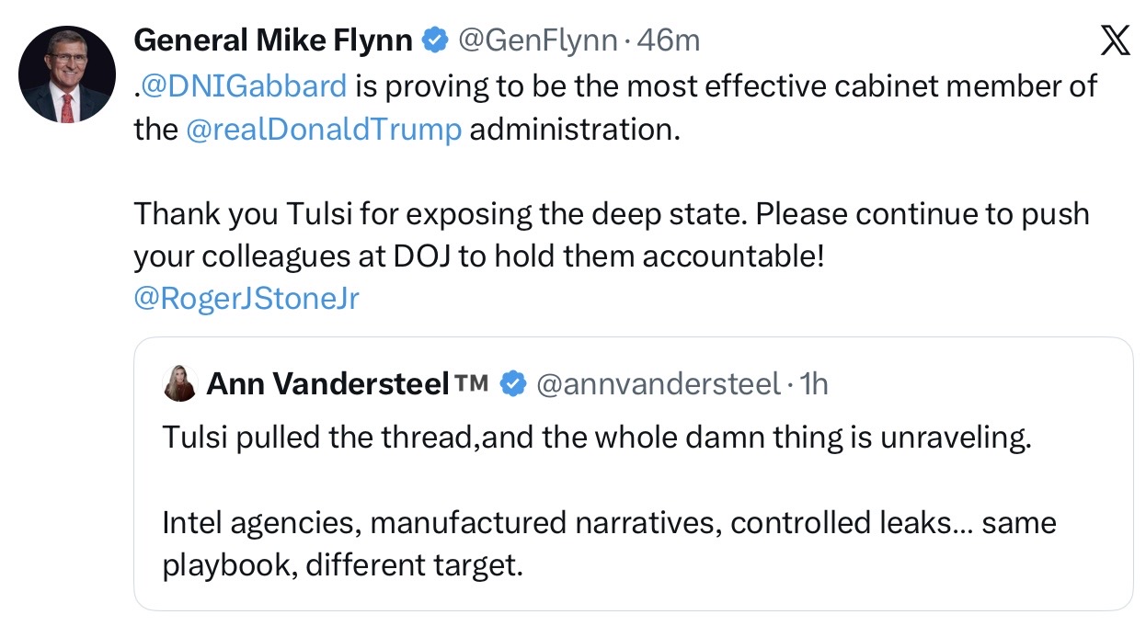Open the quoted post's 1h timestamp
This screenshot has height=626, width=1146.
(x=814, y=383)
